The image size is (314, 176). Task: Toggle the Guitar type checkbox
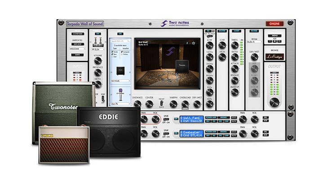click(112, 52)
